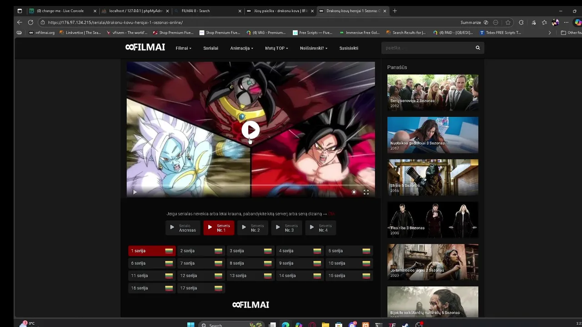
Task: Select episode 3 serija
Action: [x=250, y=251]
